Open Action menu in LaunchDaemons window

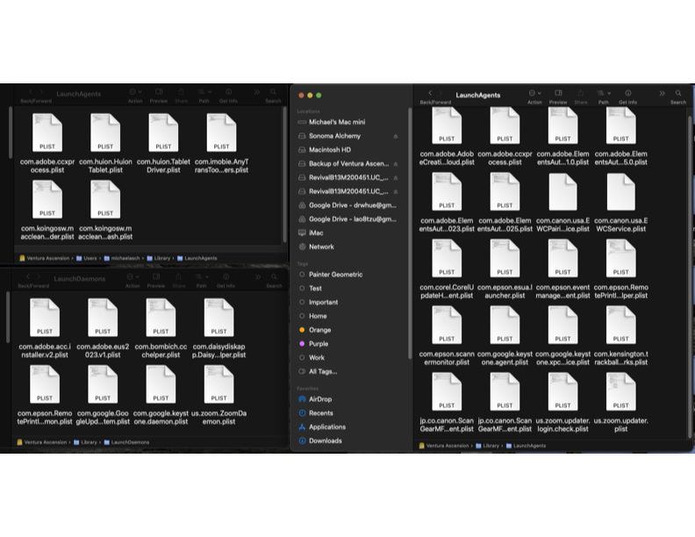(x=133, y=276)
